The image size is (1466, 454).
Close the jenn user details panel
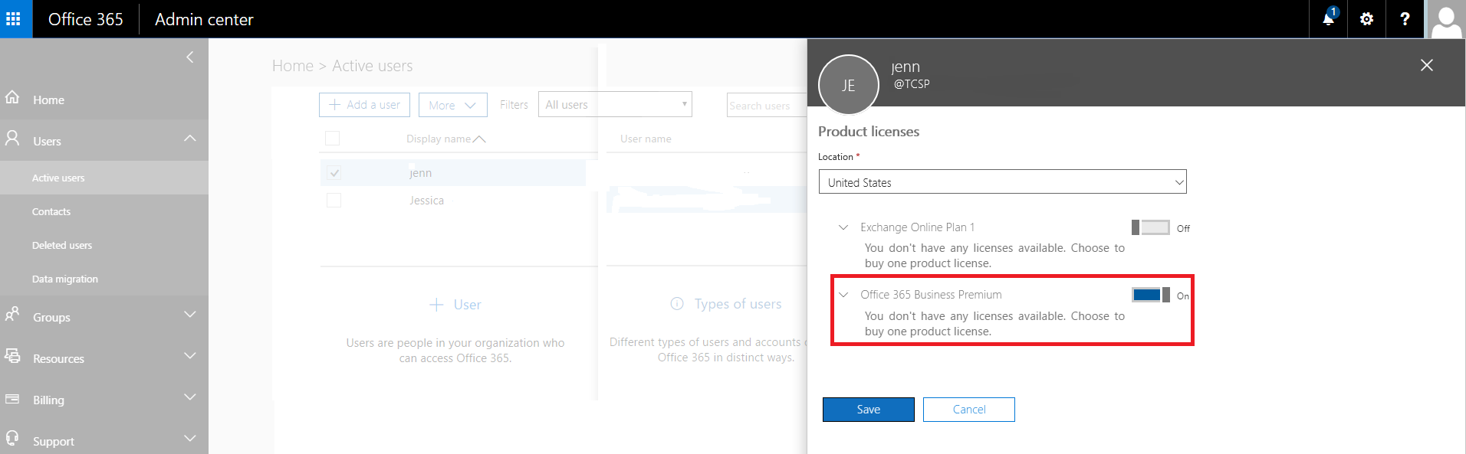[x=1426, y=65]
